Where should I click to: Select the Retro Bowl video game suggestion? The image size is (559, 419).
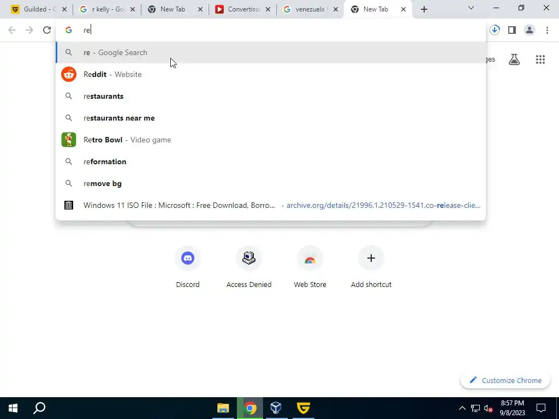[x=271, y=140]
